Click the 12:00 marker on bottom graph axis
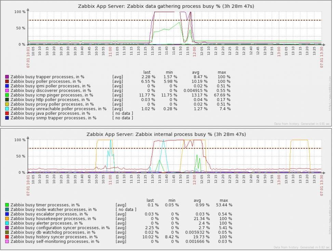The height and width of the screenshot is (251, 333). tap(194, 180)
